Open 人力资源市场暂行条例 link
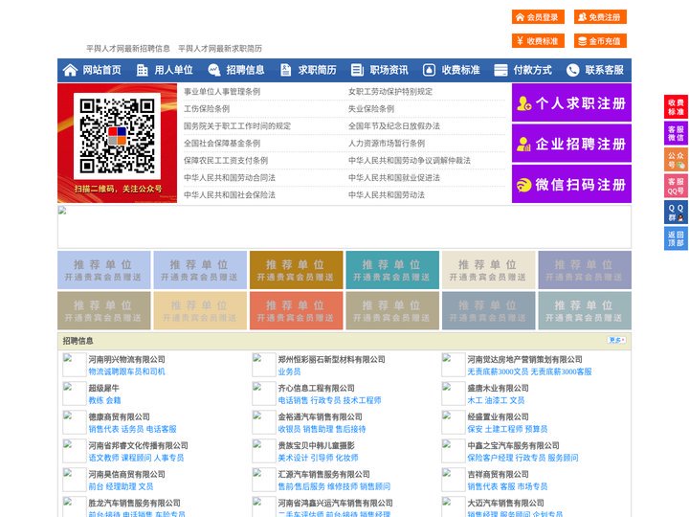Image resolution: width=689 pixels, height=517 pixels. (387, 143)
